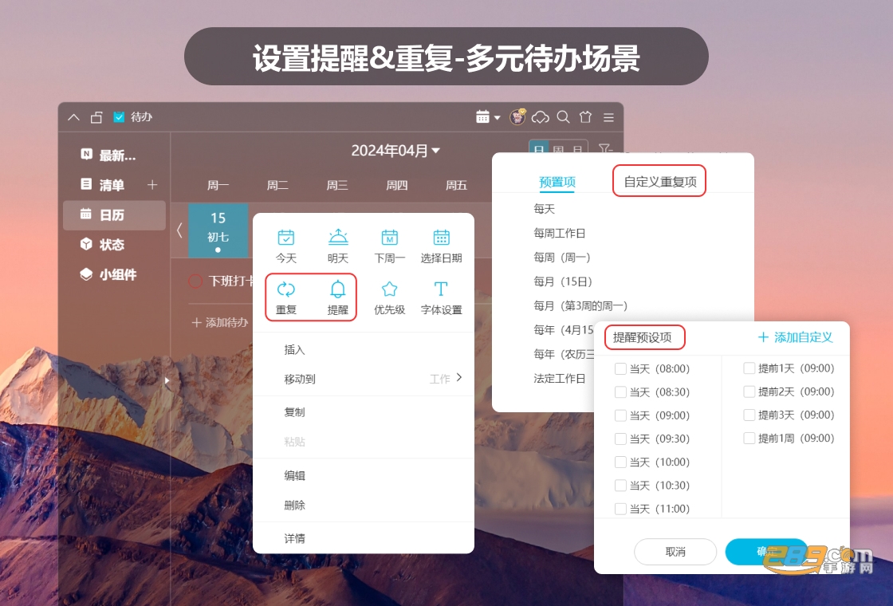Click the pop-out window icon in title bar

pos(96,117)
